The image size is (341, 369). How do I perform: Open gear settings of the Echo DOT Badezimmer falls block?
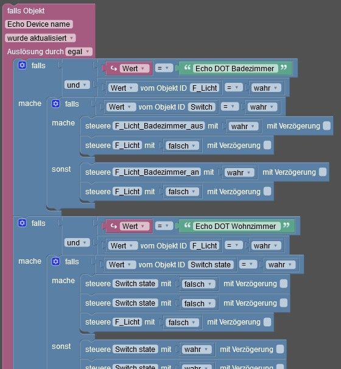[23, 65]
